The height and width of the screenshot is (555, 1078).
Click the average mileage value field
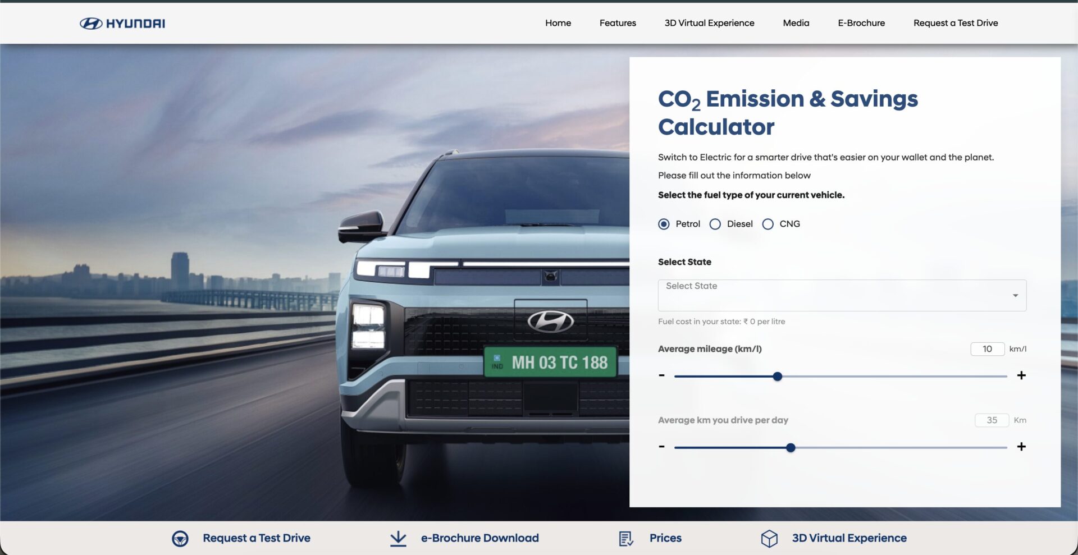(987, 349)
